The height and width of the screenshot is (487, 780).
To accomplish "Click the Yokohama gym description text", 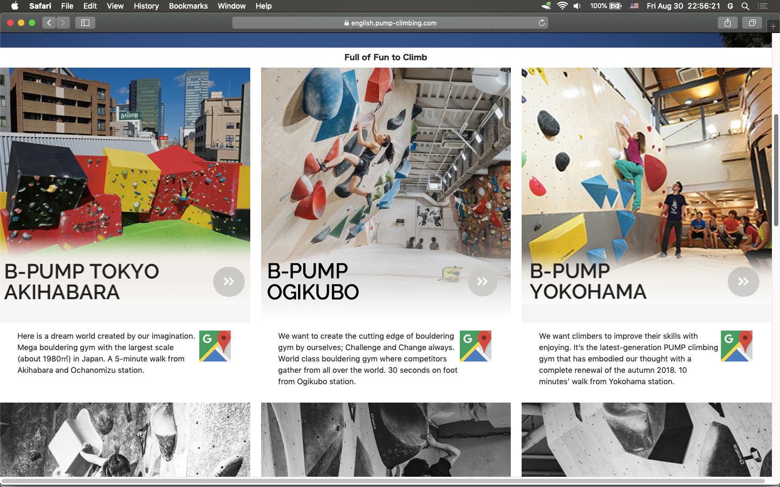I will click(x=628, y=359).
